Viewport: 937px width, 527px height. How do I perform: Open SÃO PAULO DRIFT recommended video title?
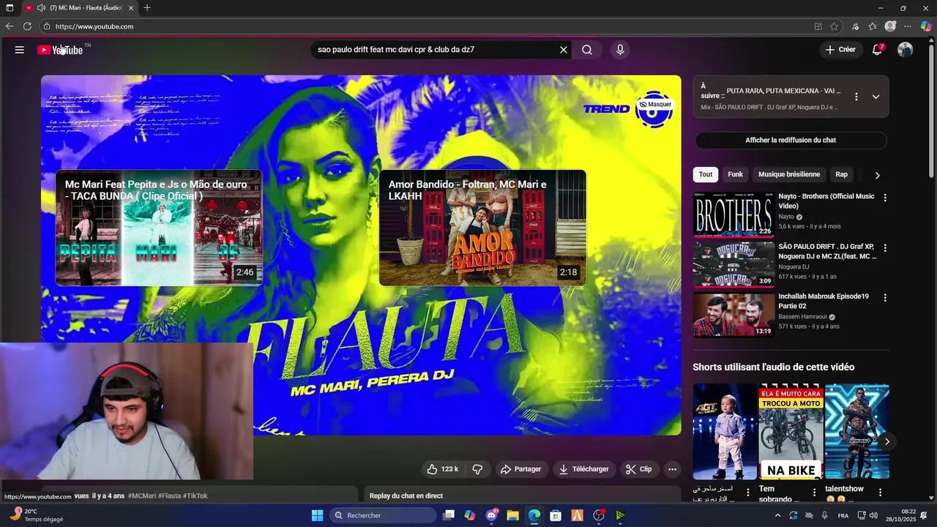coord(826,251)
